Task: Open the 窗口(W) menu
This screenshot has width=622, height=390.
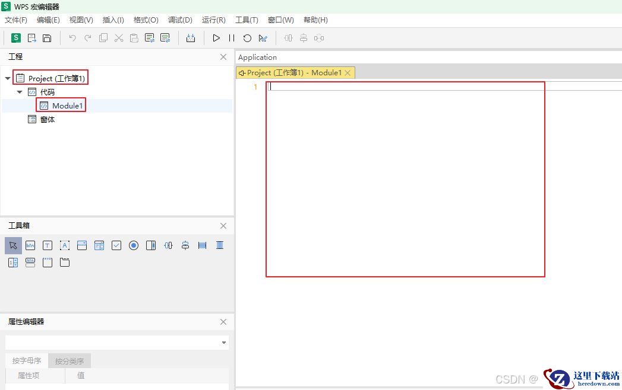Action: (281, 20)
